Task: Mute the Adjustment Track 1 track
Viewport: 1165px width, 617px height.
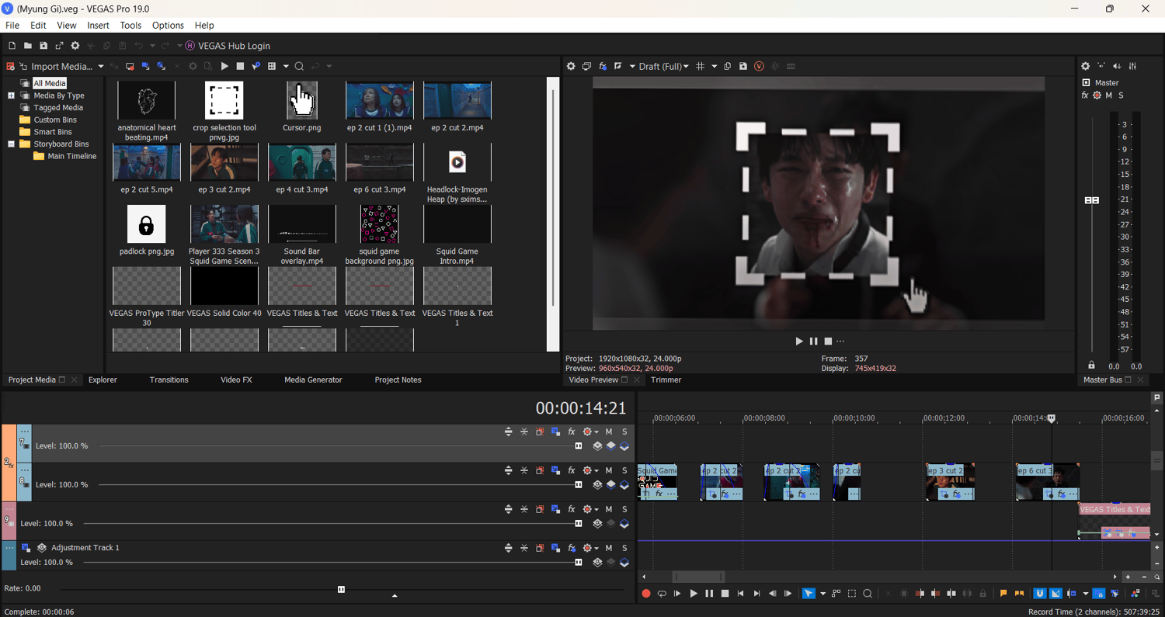Action: click(x=609, y=548)
